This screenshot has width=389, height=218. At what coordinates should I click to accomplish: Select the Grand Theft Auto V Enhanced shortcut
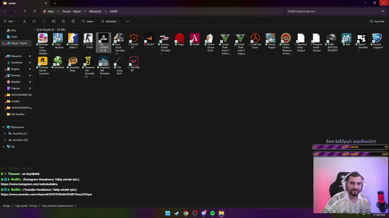click(x=225, y=44)
